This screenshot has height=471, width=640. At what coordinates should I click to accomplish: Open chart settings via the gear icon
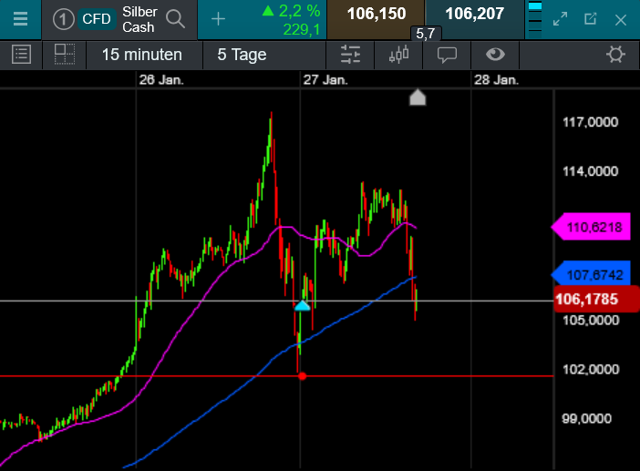pos(616,55)
